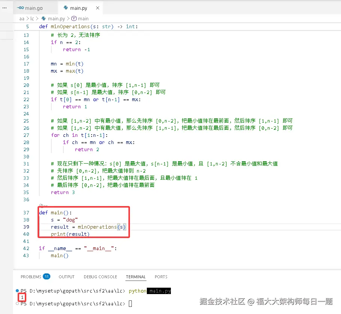Click the 'print(result)' line
Screen dimensions: 341x314
[x=70, y=234]
